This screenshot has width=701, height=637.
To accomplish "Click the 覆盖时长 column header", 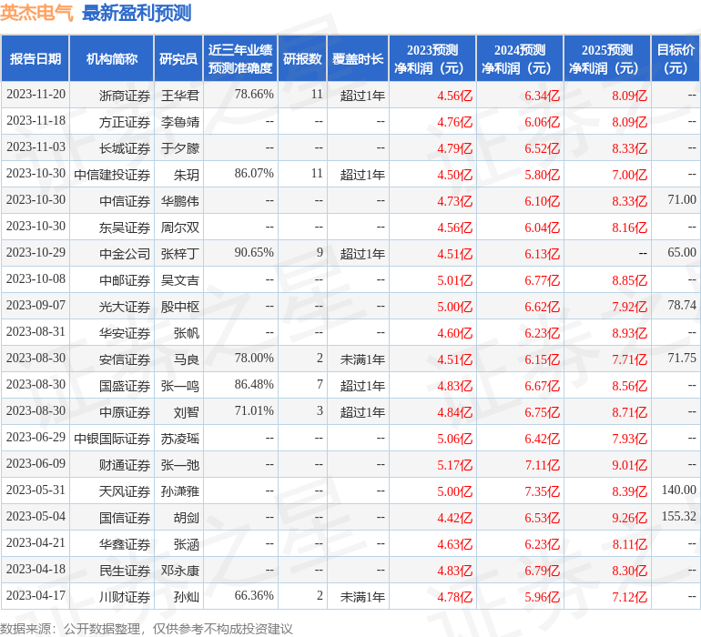I will 358,58.
